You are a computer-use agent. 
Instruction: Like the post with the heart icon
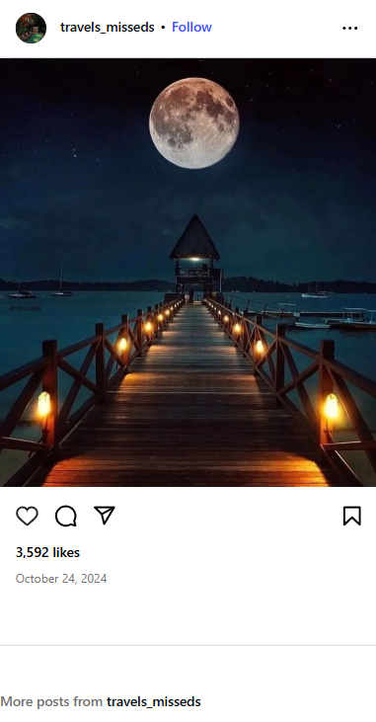coord(28,516)
